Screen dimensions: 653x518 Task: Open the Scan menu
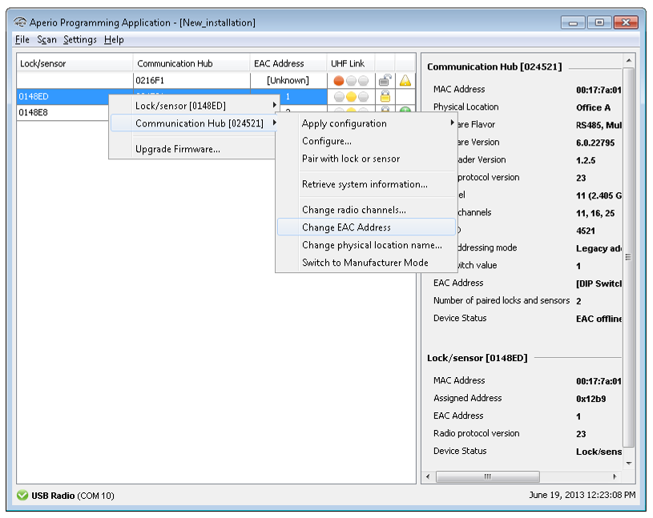46,39
